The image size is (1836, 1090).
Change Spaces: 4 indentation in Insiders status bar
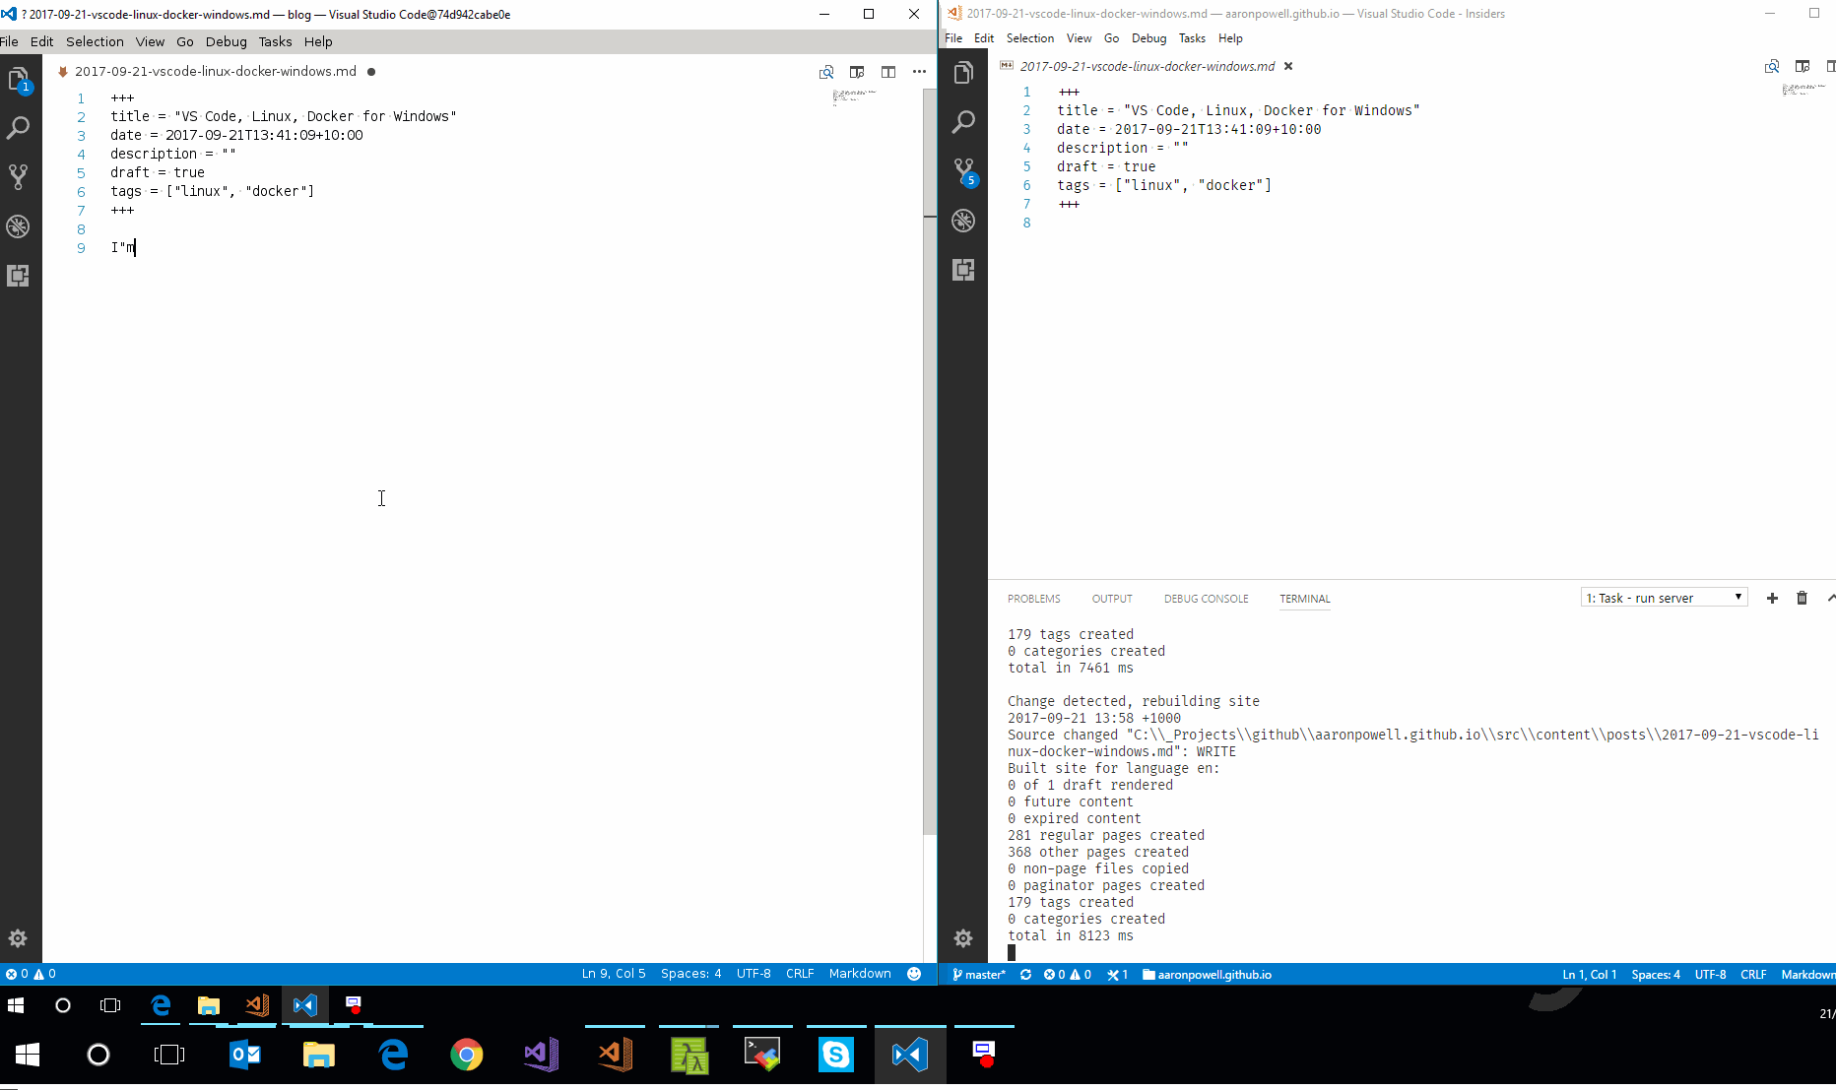click(1656, 975)
